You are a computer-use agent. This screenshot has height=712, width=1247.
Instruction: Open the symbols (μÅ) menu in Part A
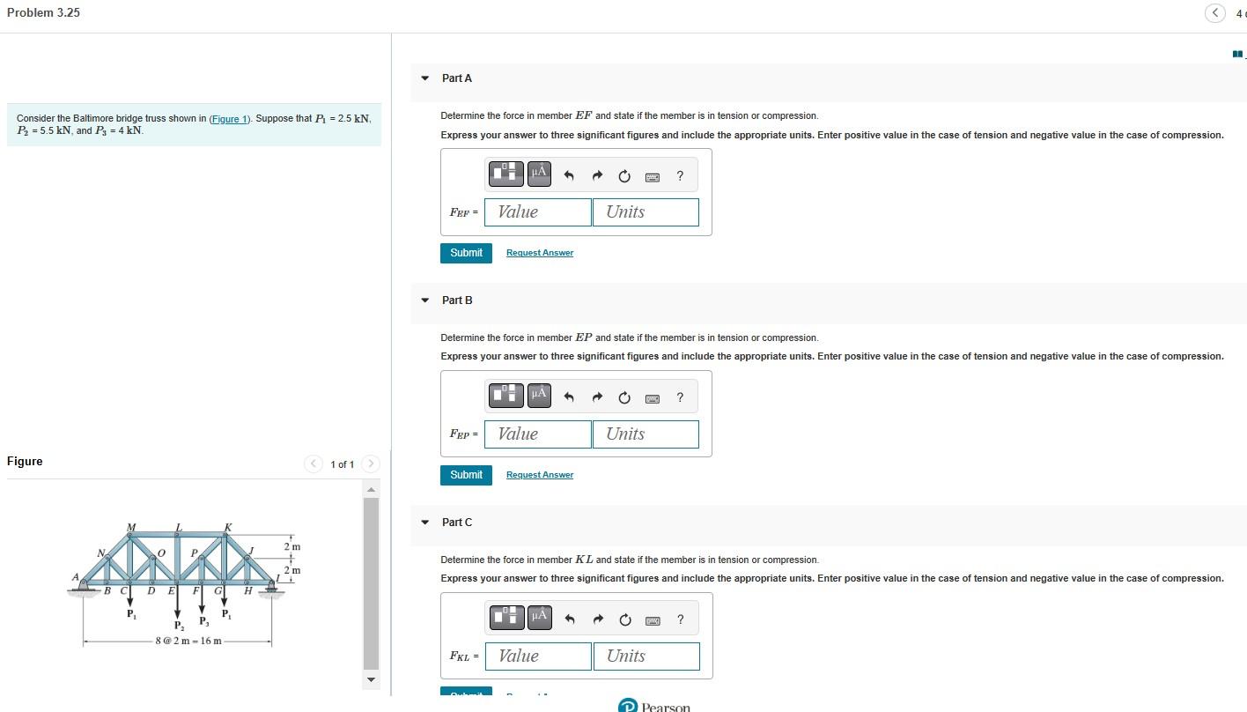[x=540, y=174]
